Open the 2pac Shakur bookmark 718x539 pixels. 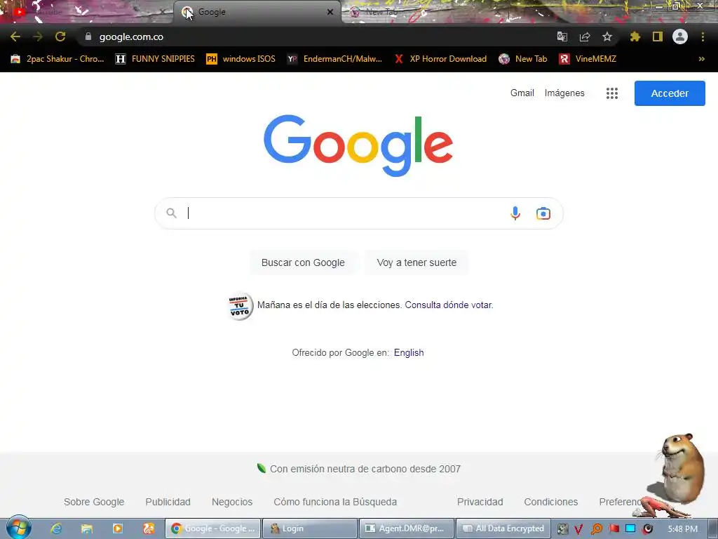click(57, 59)
